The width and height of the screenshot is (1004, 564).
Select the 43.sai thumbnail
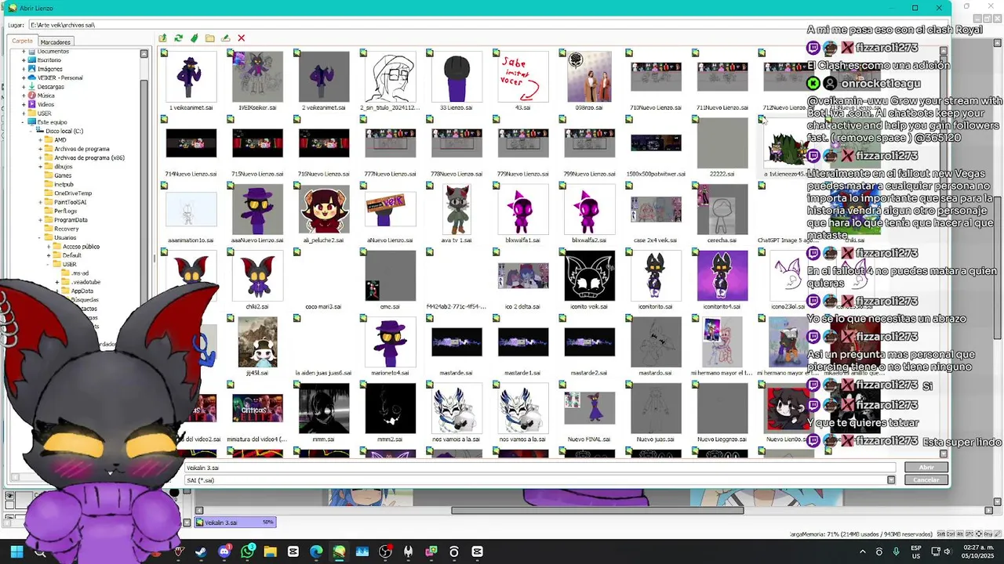tap(523, 77)
